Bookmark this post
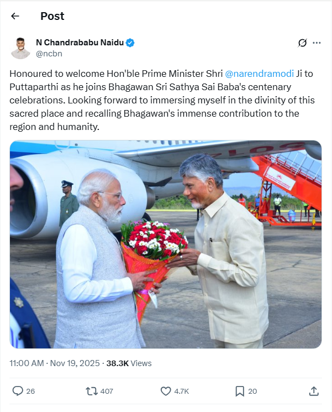 coord(240,391)
